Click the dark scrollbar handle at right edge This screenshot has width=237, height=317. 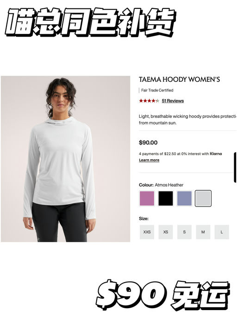(x=235, y=168)
